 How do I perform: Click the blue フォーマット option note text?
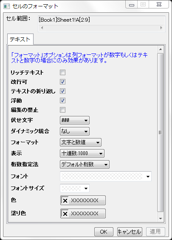coord(79,57)
